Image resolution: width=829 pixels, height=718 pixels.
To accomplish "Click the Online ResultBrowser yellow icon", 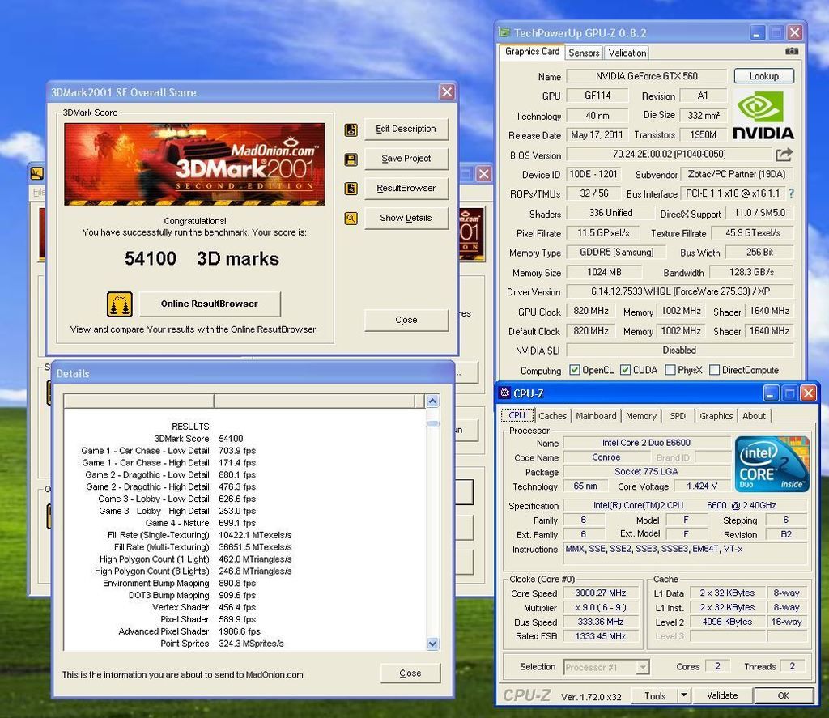I will click(120, 304).
